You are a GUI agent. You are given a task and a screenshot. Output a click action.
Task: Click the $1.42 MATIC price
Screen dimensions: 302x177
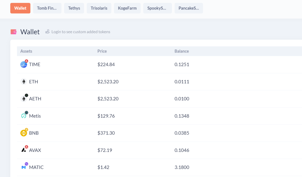coord(104,167)
